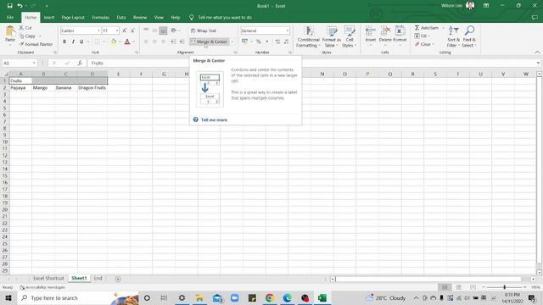Open the File tab
The width and height of the screenshot is (543, 305).
coord(10,17)
